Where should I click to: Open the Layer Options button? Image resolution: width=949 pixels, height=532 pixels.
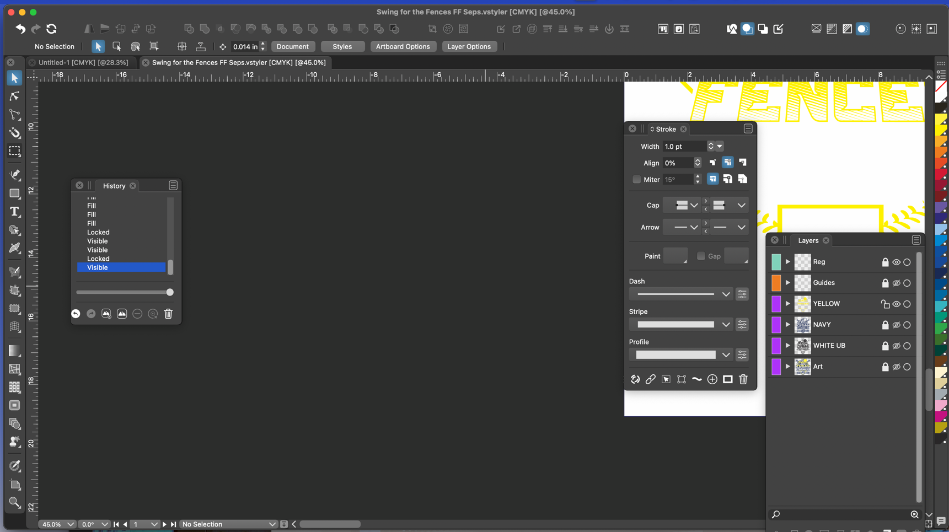click(x=469, y=47)
